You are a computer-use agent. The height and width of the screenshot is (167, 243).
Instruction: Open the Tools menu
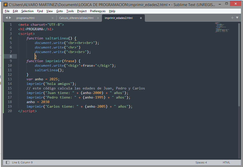tap(70, 11)
